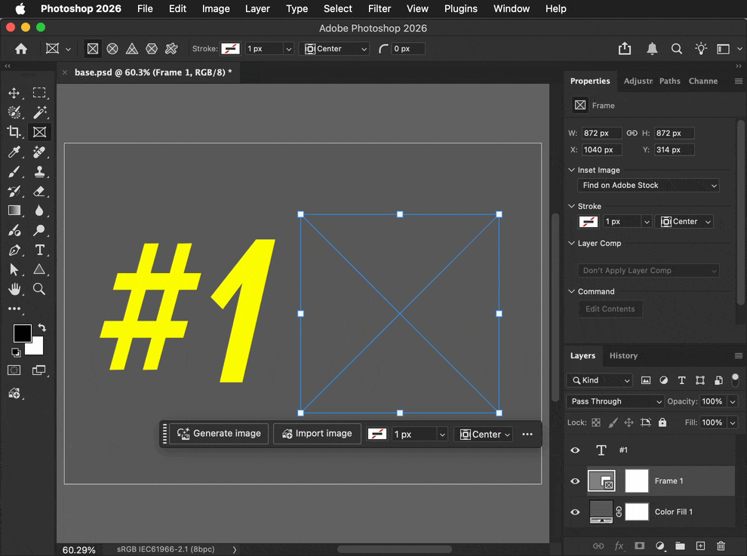The image size is (747, 556).
Task: Select the Brush tool
Action: tap(14, 171)
